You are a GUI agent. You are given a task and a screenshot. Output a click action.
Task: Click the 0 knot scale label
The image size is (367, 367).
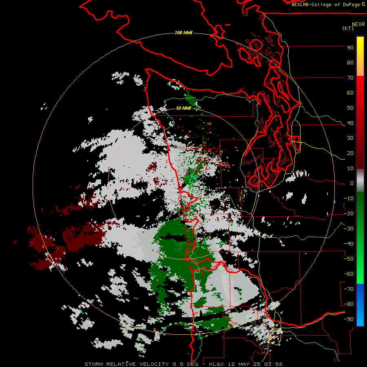tap(352, 183)
